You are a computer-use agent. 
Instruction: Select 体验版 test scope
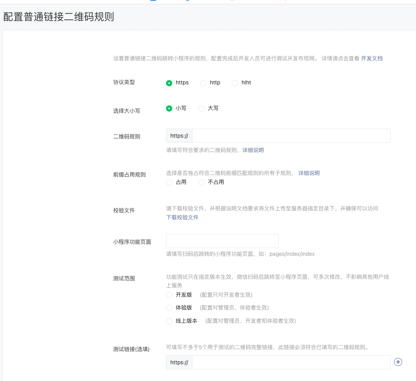point(169,308)
